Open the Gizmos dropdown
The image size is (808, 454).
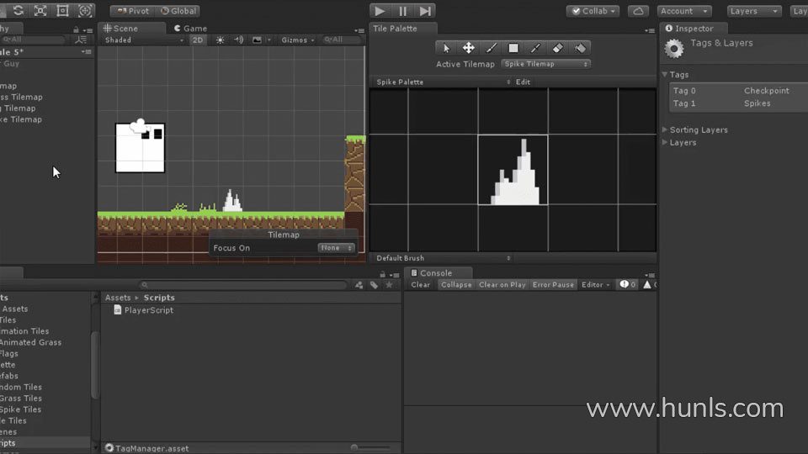[297, 40]
